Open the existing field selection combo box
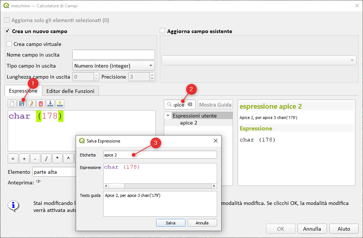This screenshot has height=238, width=363. (x=259, y=61)
